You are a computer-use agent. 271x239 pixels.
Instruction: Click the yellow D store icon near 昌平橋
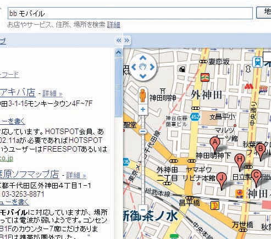(x=215, y=205)
